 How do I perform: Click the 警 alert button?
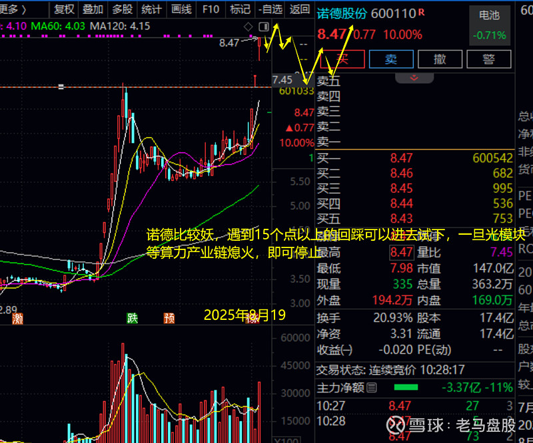click(x=489, y=59)
